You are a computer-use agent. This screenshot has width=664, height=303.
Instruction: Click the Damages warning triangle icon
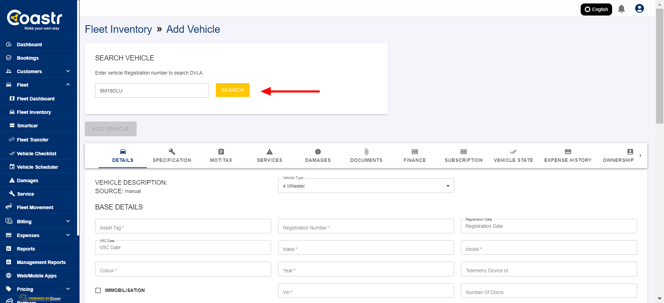(12, 180)
